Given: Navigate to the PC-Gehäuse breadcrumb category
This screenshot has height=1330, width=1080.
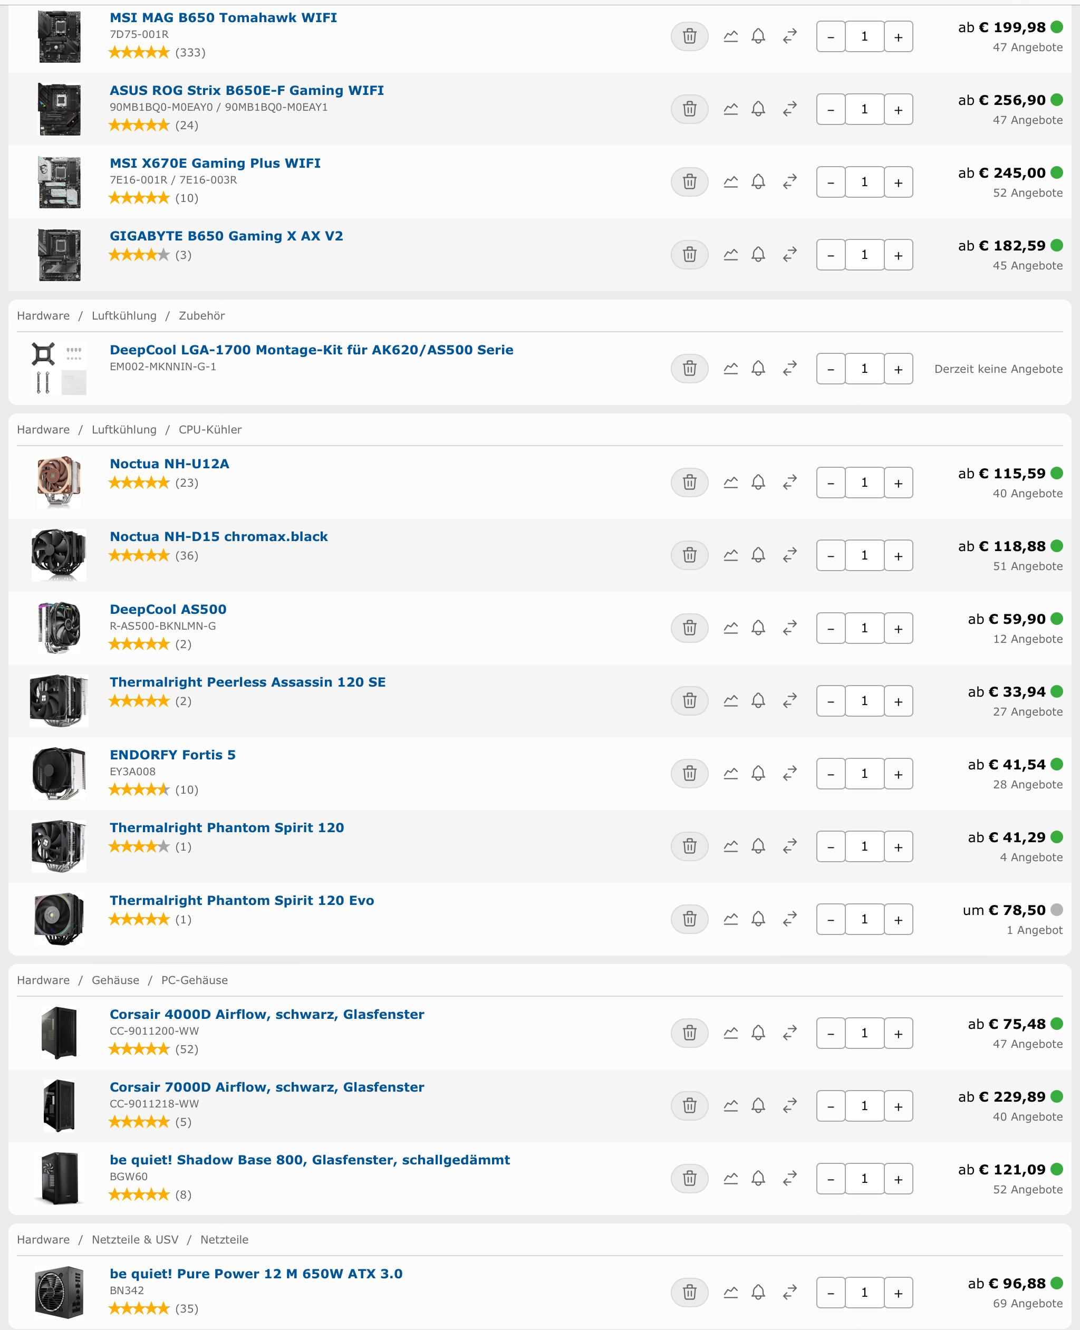Looking at the screenshot, I should pyautogui.click(x=194, y=980).
